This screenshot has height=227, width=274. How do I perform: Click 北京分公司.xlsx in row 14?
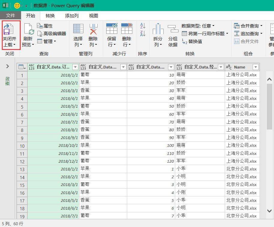point(242,177)
